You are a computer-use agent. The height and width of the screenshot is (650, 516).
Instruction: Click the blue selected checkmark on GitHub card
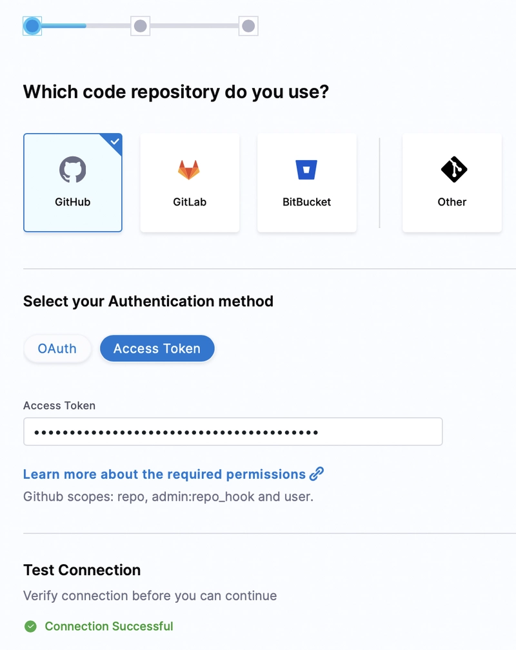coord(115,142)
